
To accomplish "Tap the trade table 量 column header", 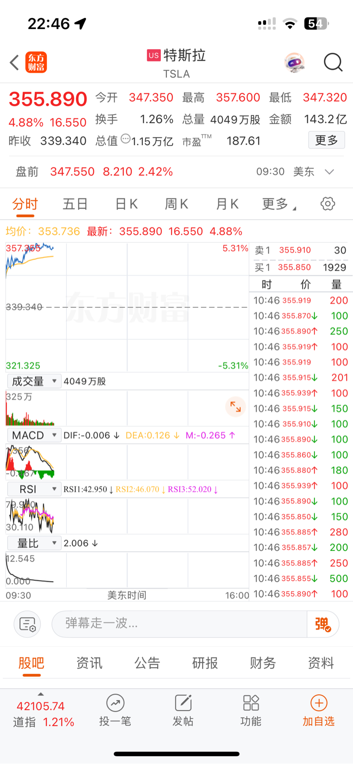I will tap(336, 285).
